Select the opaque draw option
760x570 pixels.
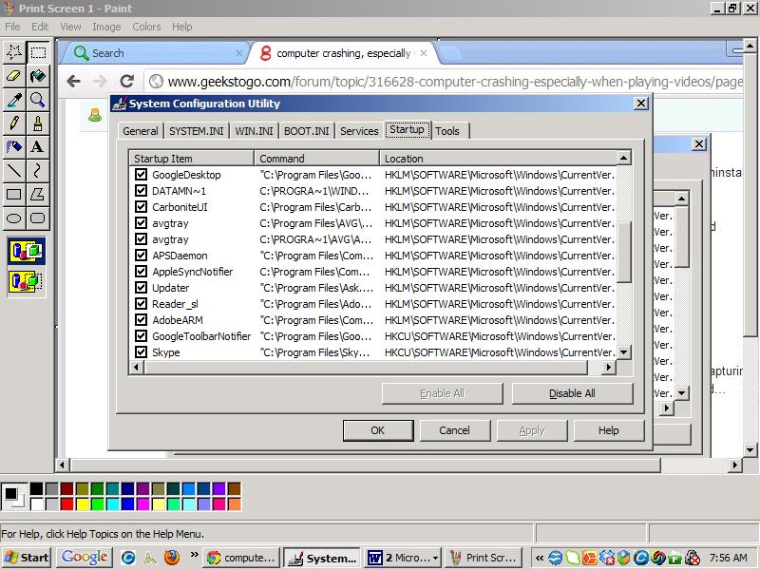point(27,251)
